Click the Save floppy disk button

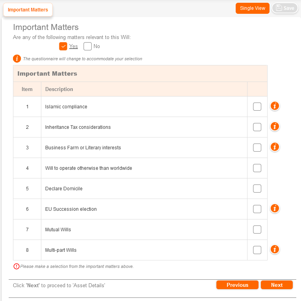[285, 8]
